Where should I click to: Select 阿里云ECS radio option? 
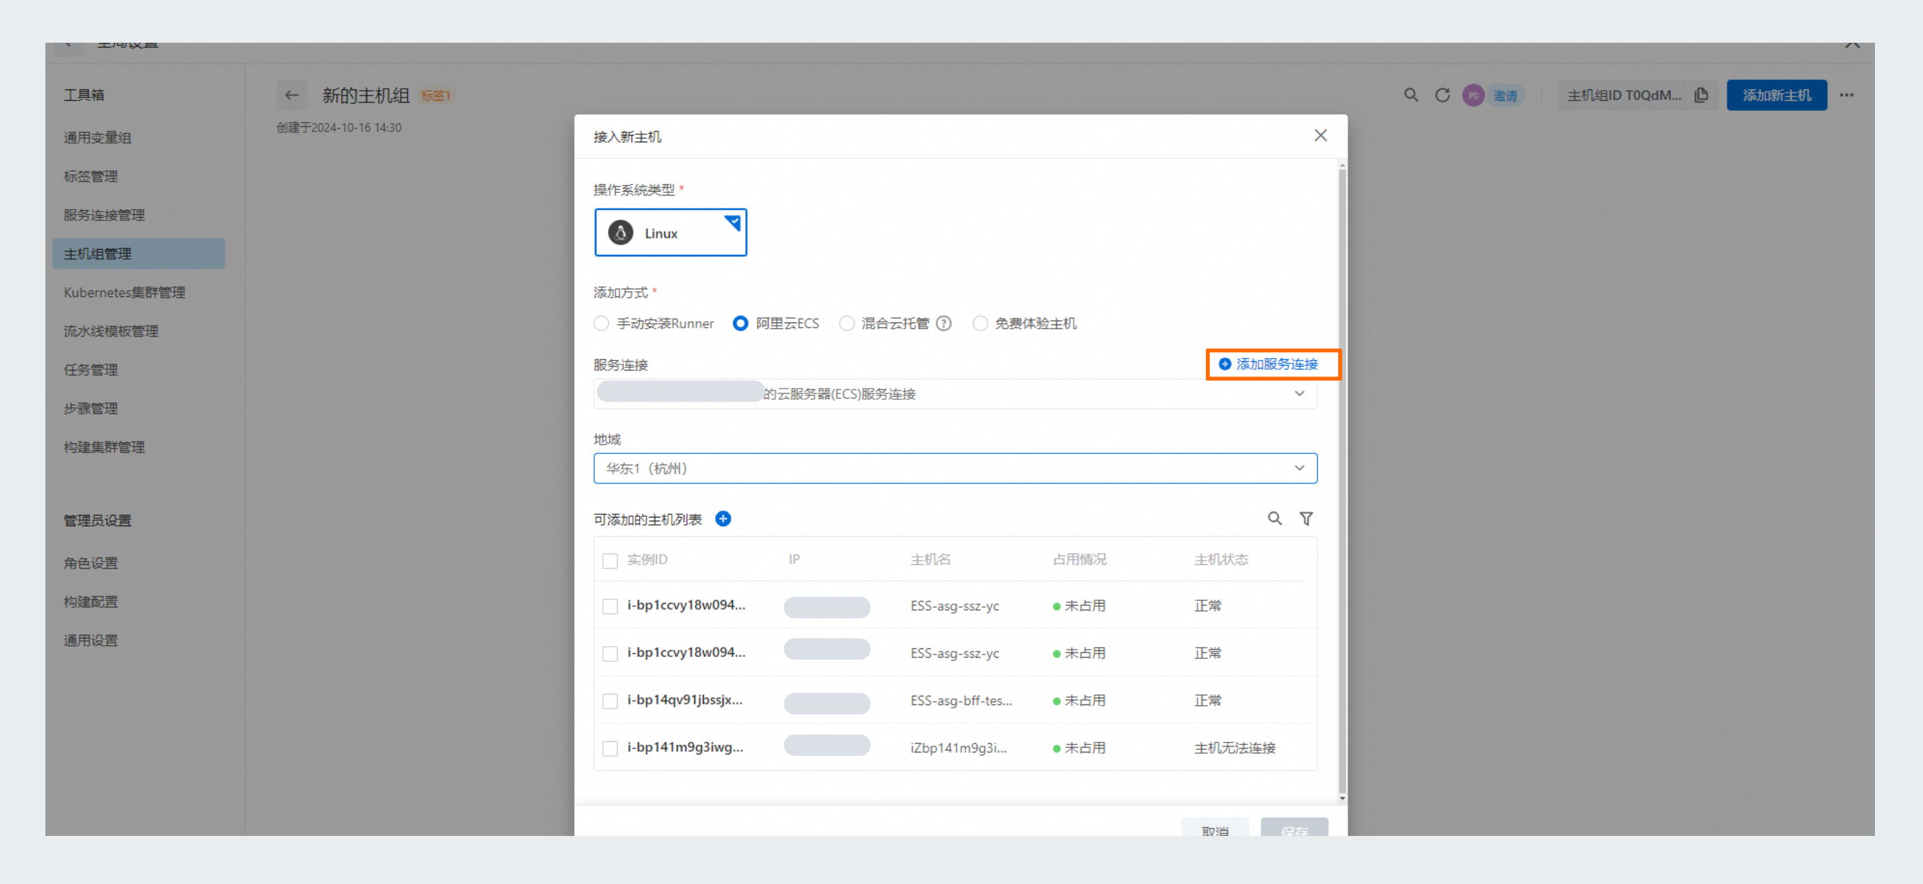[740, 323]
